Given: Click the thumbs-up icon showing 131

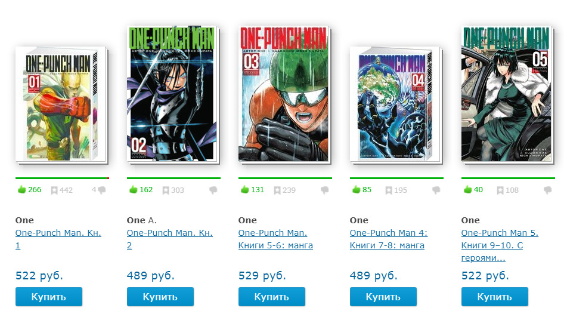Looking at the screenshot, I should coord(245,189).
